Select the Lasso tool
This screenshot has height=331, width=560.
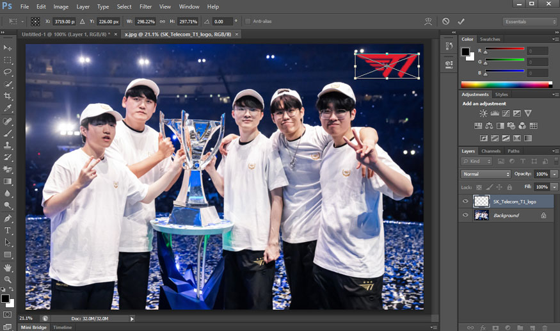(x=7, y=72)
